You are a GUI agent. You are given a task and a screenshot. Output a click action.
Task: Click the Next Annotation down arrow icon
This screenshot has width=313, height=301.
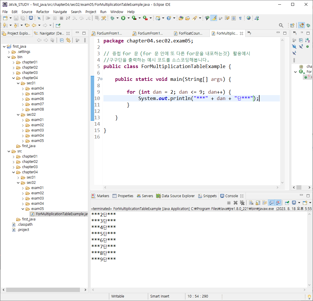point(5,25)
